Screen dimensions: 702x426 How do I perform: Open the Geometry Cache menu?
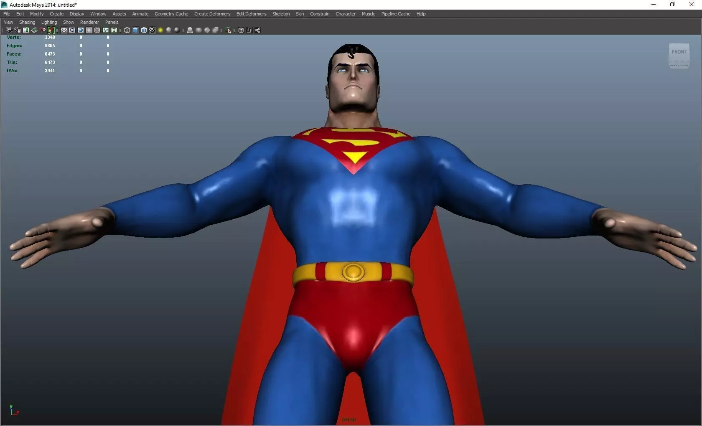[171, 14]
